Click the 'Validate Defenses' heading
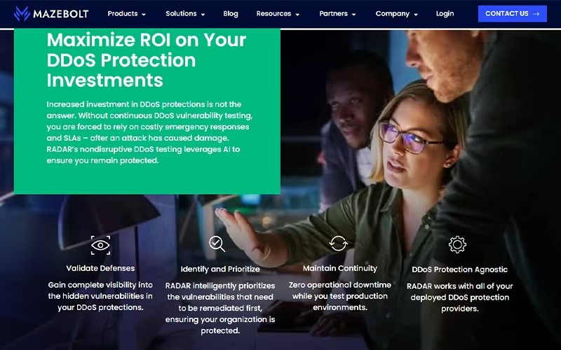This screenshot has height=350, width=561. click(100, 268)
